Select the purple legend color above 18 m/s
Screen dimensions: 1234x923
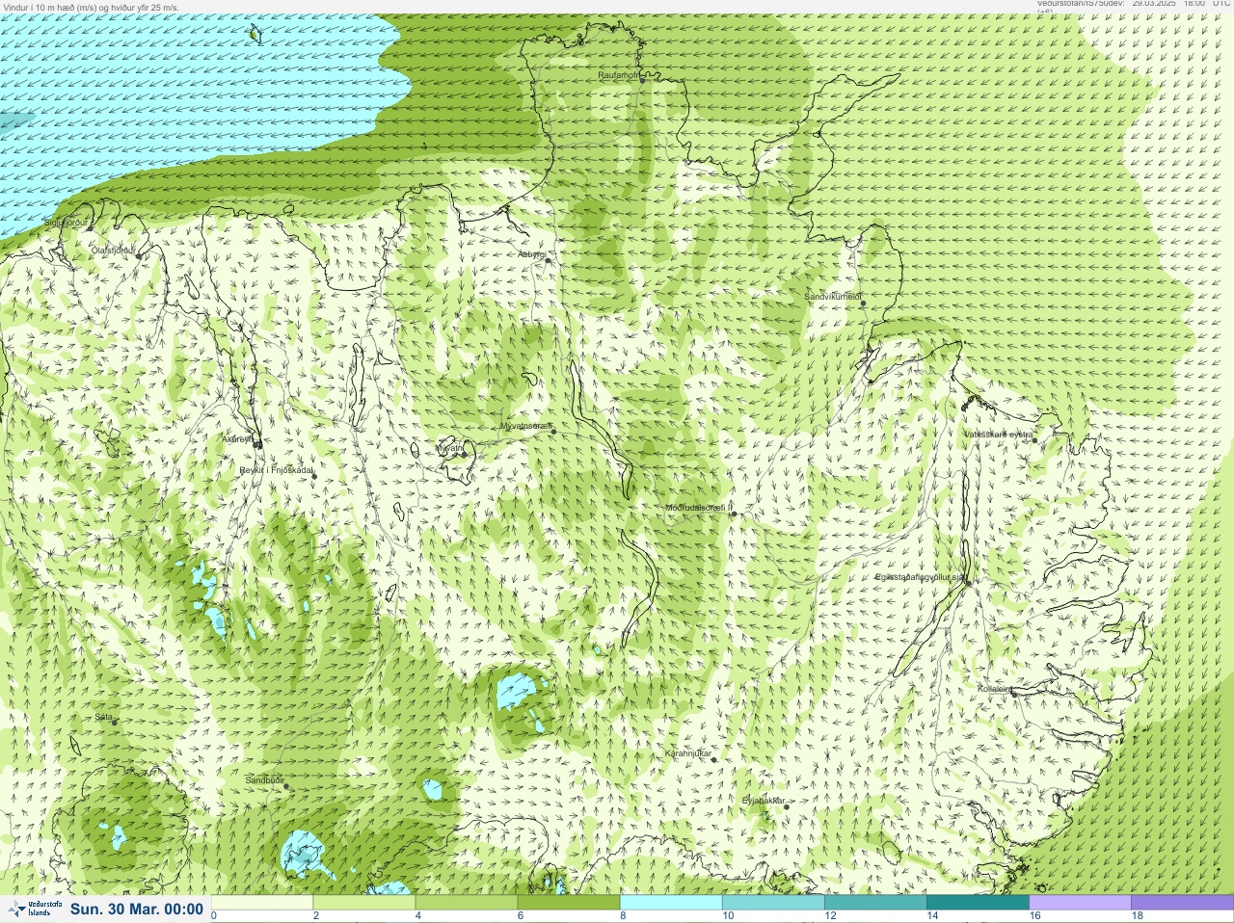click(1182, 903)
